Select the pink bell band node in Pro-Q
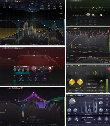The width and height of the screenshot is (110, 126). [x=34, y=92]
